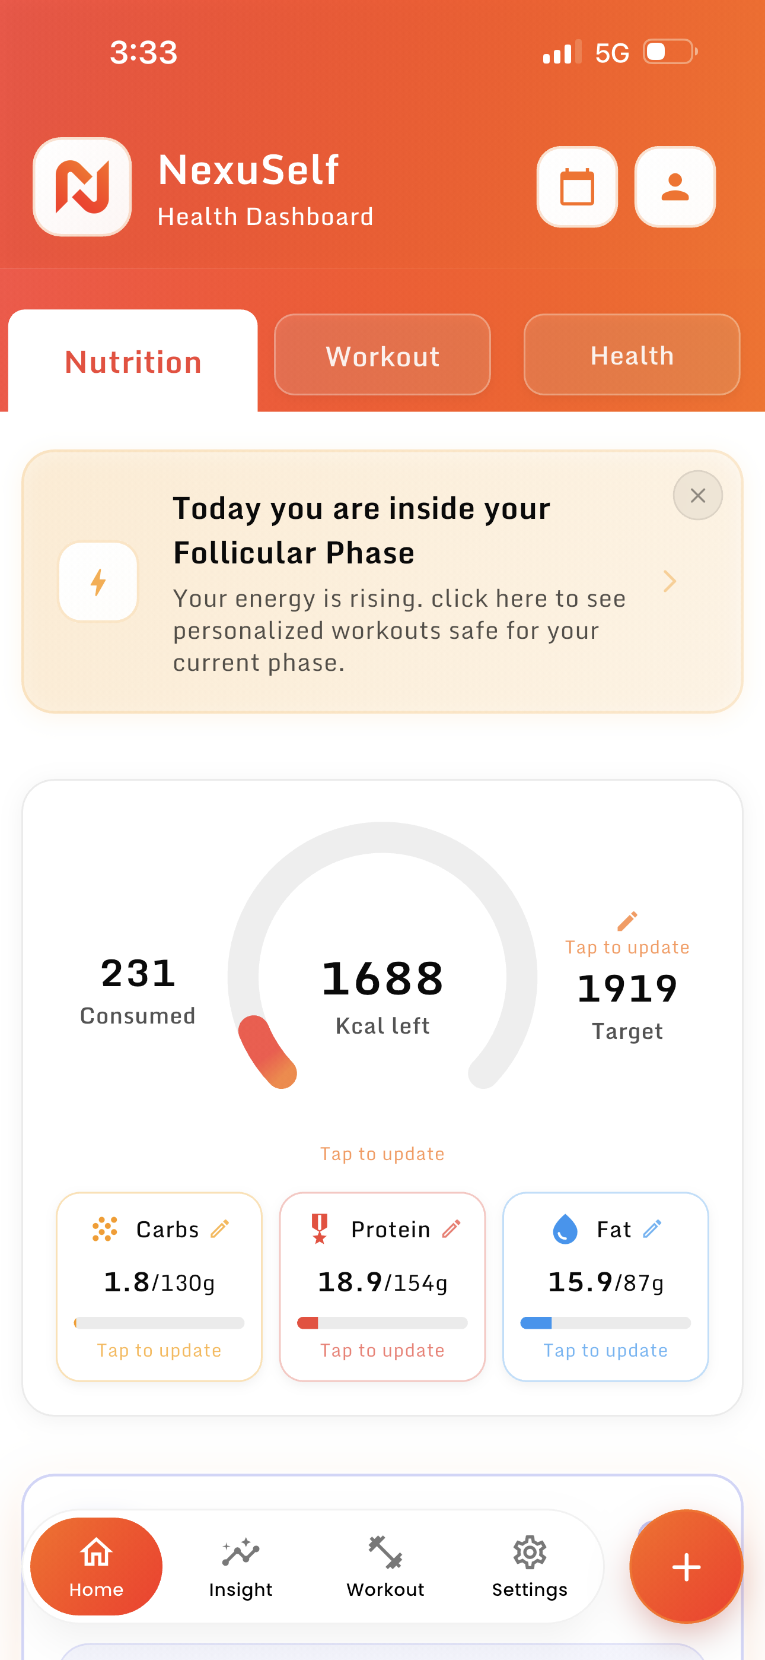Go to Workout in bottom navigation
Screen dimensions: 765x1660
pos(385,1566)
